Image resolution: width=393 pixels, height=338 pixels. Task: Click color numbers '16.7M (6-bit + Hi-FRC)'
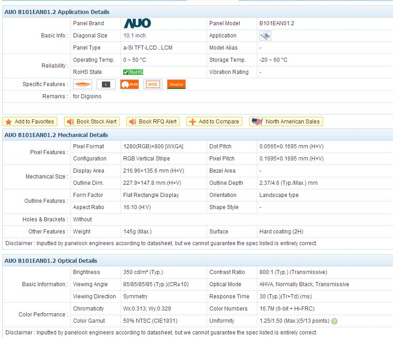[287, 309]
